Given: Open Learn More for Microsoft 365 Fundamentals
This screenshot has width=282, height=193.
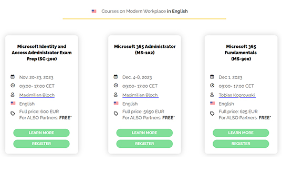Looking at the screenshot, I should pyautogui.click(x=241, y=133).
